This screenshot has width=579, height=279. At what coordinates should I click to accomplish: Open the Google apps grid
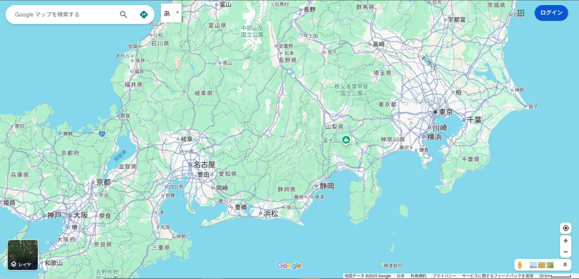521,13
